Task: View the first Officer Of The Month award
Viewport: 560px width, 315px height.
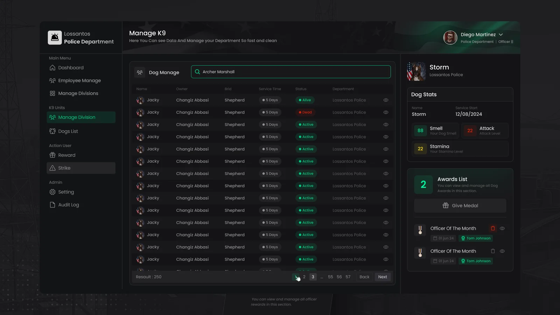Action: click(x=502, y=229)
